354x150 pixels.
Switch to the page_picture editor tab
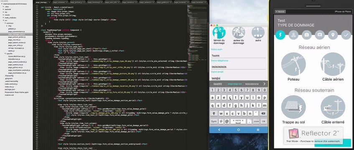click(77, 2)
